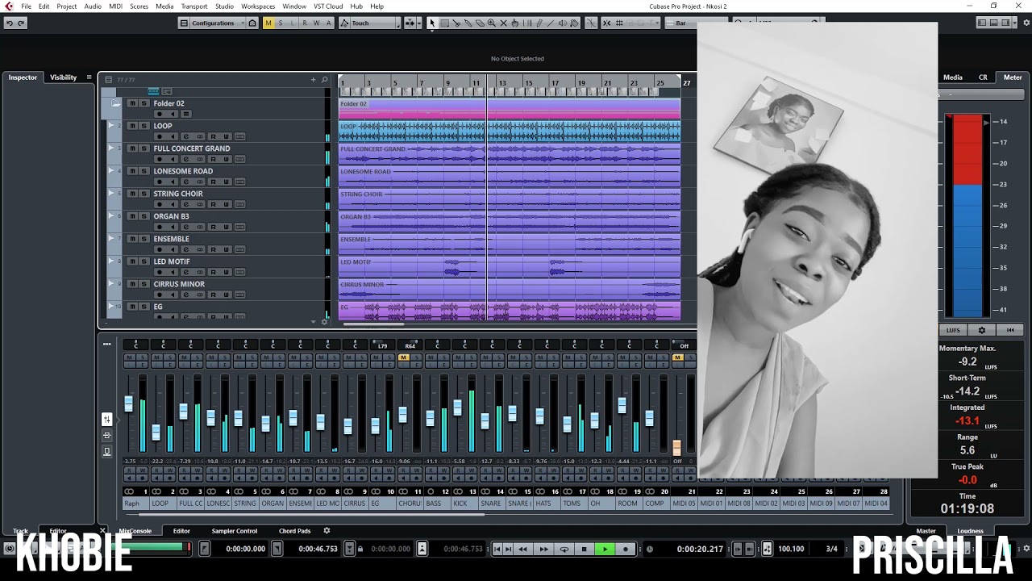Select the Glue tool
This screenshot has width=1032, height=581.
[468, 23]
